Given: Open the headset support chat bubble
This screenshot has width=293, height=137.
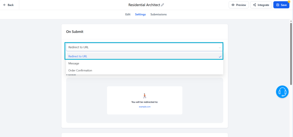Looking at the screenshot, I should pyautogui.click(x=282, y=92).
